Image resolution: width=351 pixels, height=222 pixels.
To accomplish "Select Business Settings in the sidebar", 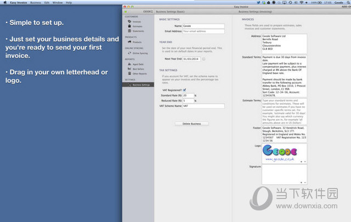I will 138,85.
